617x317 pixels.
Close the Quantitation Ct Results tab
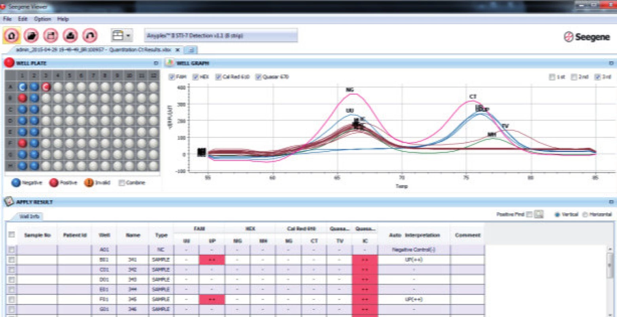click(x=178, y=50)
